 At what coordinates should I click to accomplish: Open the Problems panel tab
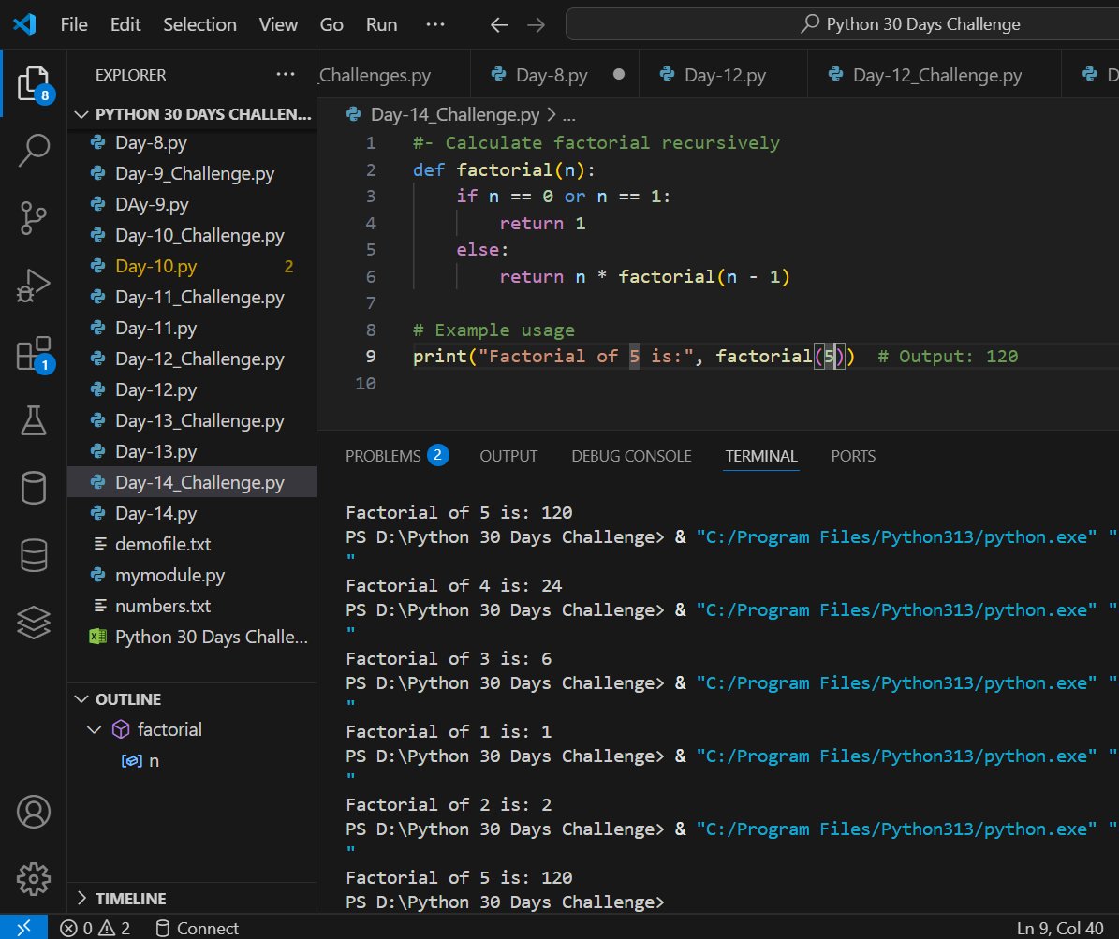click(397, 456)
